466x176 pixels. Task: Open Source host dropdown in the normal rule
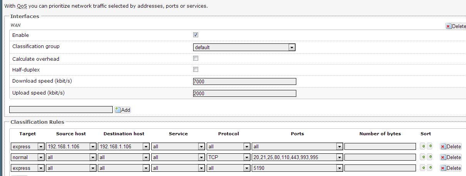tap(71, 157)
